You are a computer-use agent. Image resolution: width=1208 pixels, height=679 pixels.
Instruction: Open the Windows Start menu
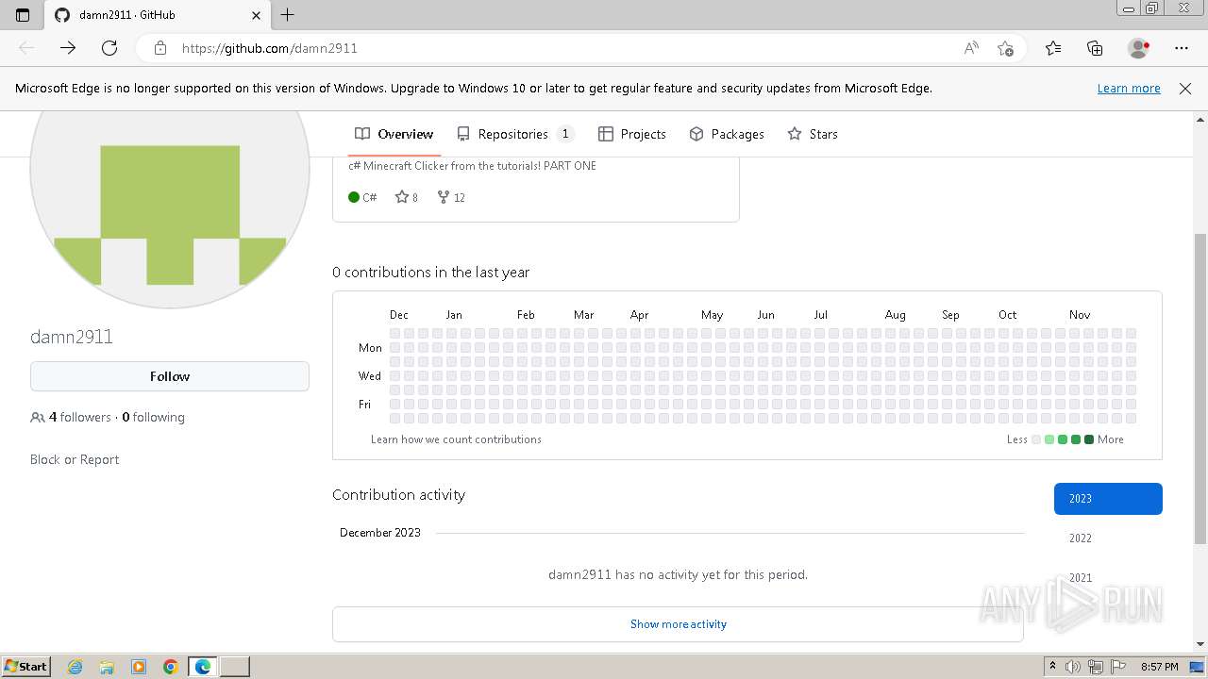tap(25, 667)
